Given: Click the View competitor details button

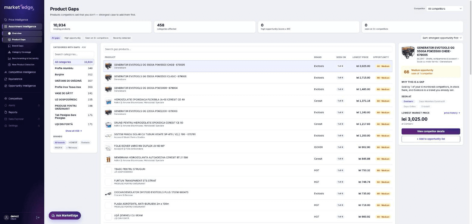Looking at the screenshot, I should 431,132.
